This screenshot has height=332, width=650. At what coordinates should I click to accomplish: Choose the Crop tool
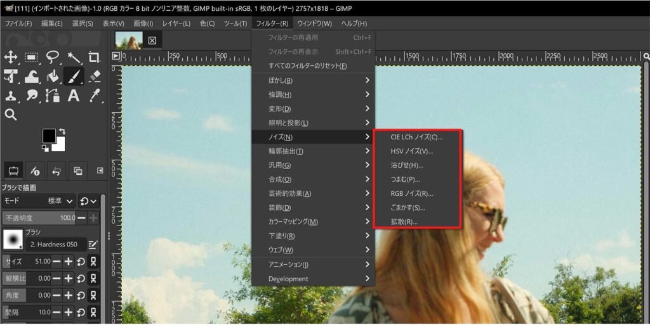point(95,58)
